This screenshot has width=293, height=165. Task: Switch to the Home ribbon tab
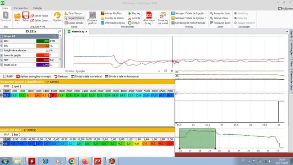pyautogui.click(x=5, y=8)
